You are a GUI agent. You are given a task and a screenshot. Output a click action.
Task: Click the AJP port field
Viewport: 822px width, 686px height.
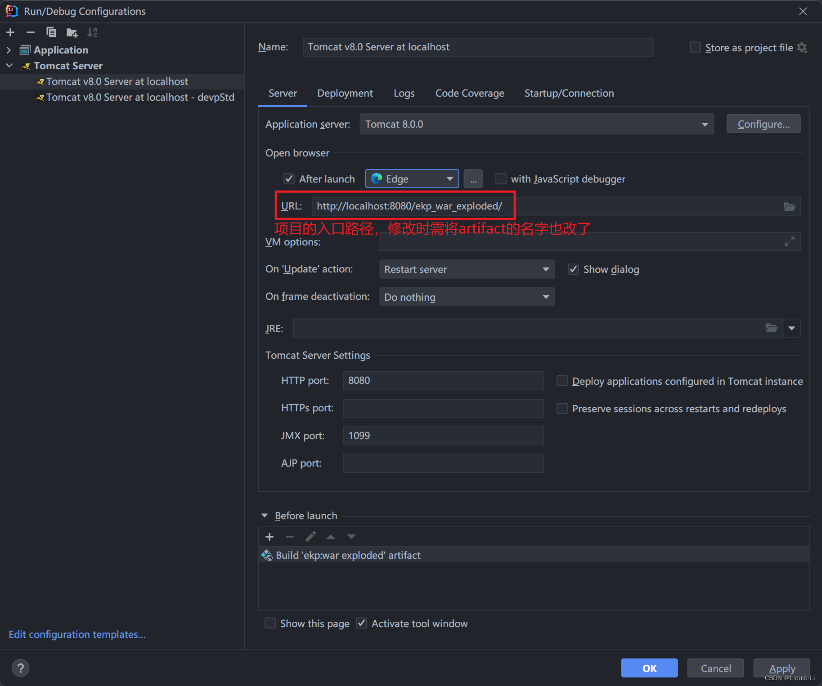click(x=443, y=463)
